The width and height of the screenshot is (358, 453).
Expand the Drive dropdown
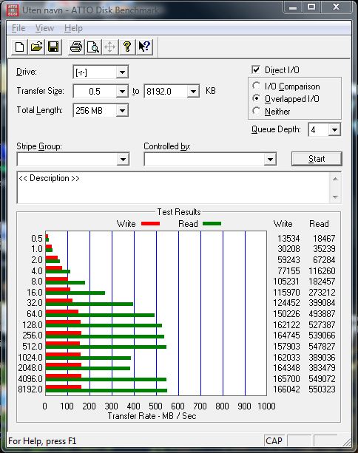coord(122,72)
